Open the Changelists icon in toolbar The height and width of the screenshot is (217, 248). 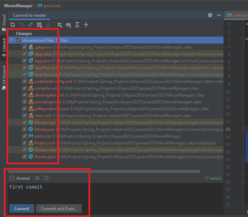click(39, 25)
